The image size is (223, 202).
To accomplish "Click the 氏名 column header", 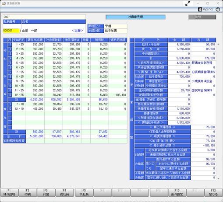I will point(53,21).
